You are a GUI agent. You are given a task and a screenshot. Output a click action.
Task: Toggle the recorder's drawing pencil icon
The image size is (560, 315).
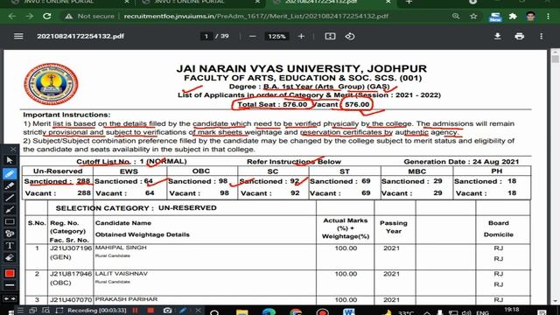coord(183,311)
